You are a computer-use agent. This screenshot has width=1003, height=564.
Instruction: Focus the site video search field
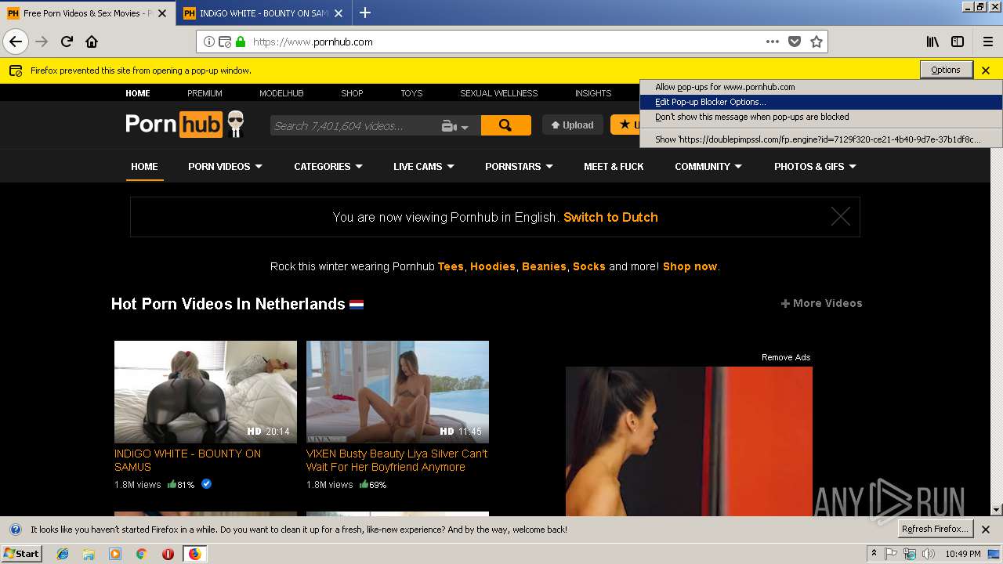pos(353,125)
